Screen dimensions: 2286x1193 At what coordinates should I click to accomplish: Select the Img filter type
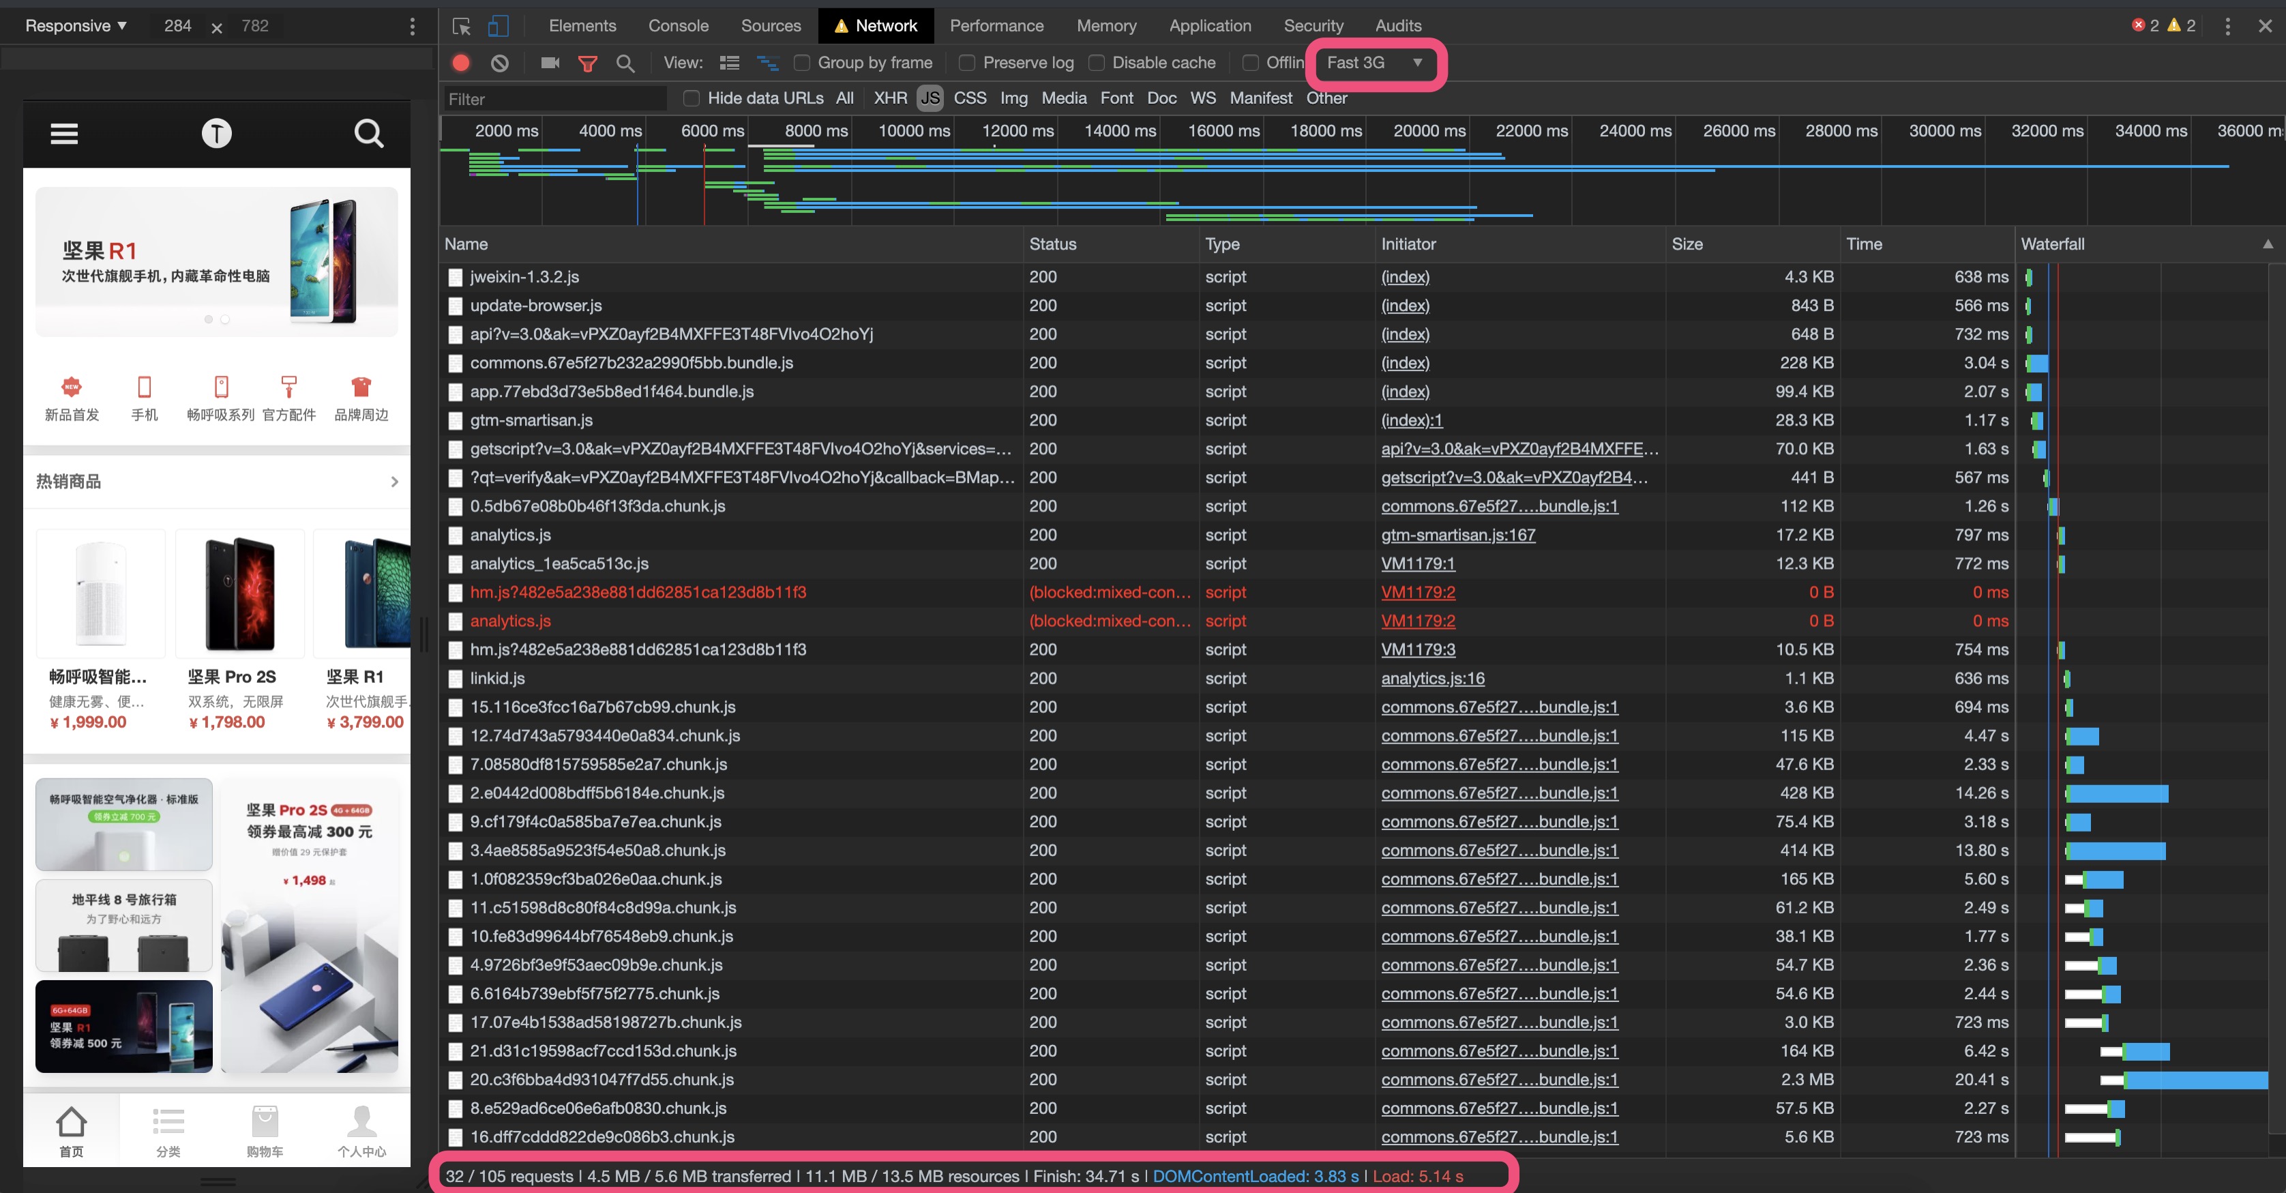click(x=1013, y=98)
